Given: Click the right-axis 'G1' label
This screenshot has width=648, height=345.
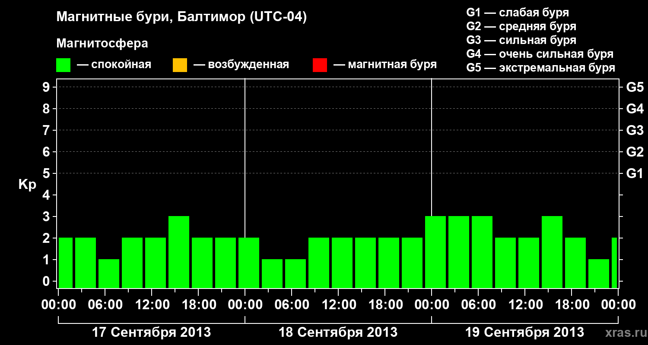Looking at the screenshot, I should pos(635,174).
